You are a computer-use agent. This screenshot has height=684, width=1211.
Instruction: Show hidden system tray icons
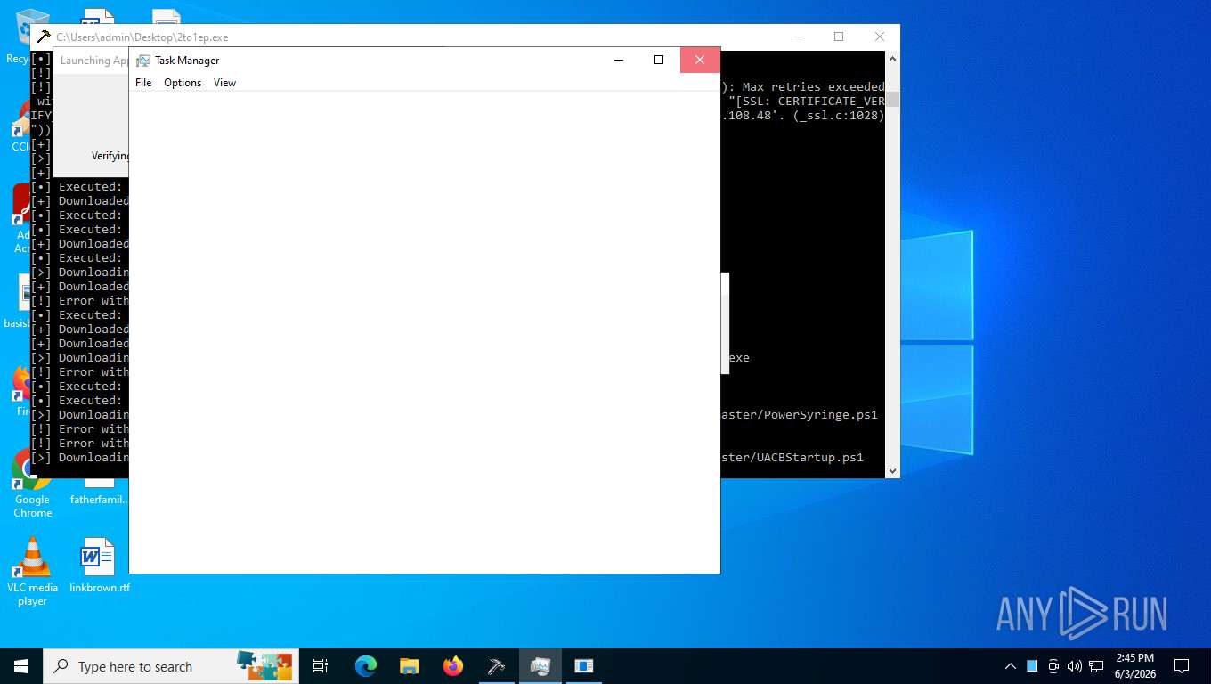pos(1011,666)
